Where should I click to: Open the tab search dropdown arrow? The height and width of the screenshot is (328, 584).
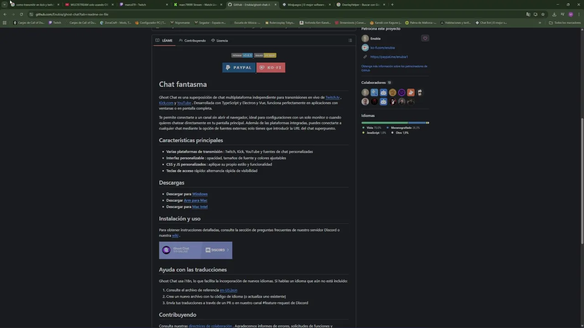(x=5, y=5)
